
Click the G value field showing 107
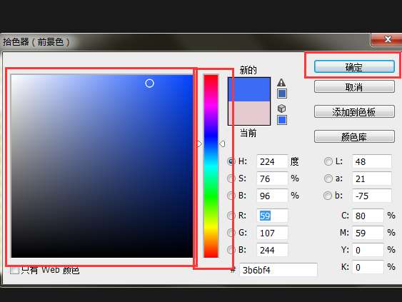click(x=272, y=233)
